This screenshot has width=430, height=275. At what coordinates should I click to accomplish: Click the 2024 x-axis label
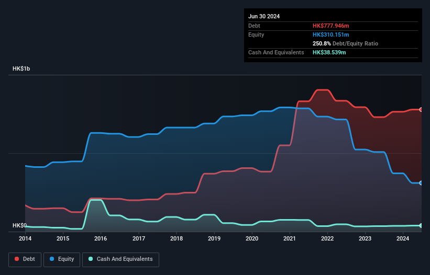click(x=403, y=238)
